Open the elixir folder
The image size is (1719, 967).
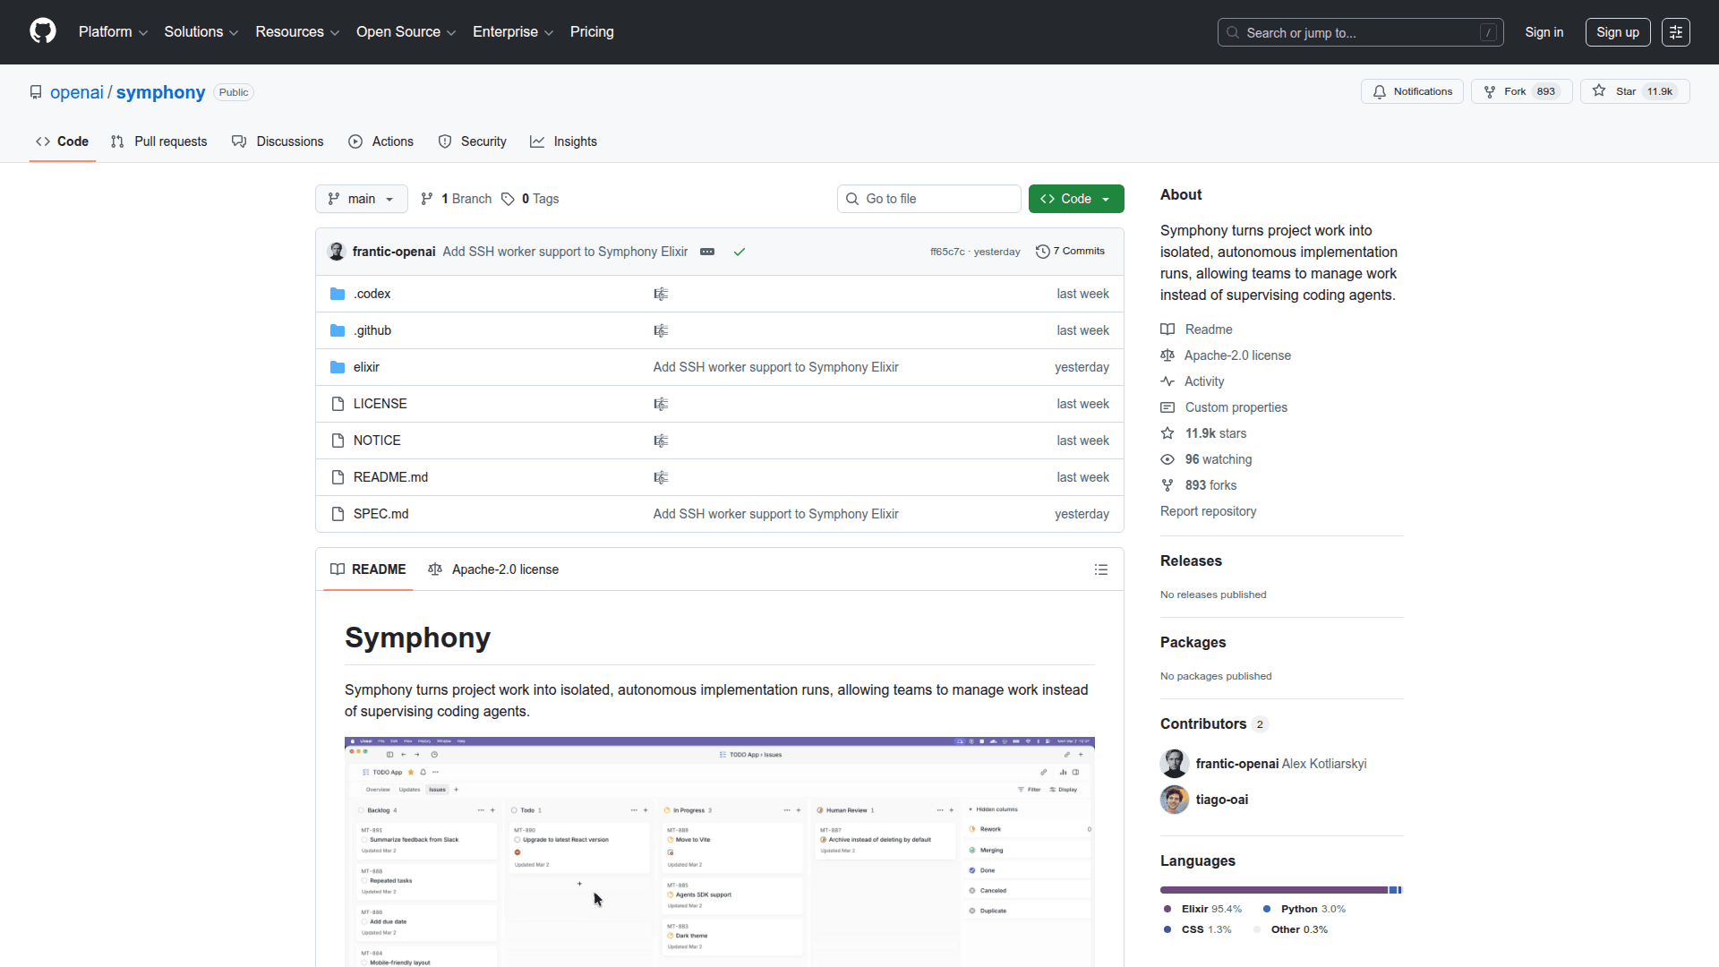[366, 367]
